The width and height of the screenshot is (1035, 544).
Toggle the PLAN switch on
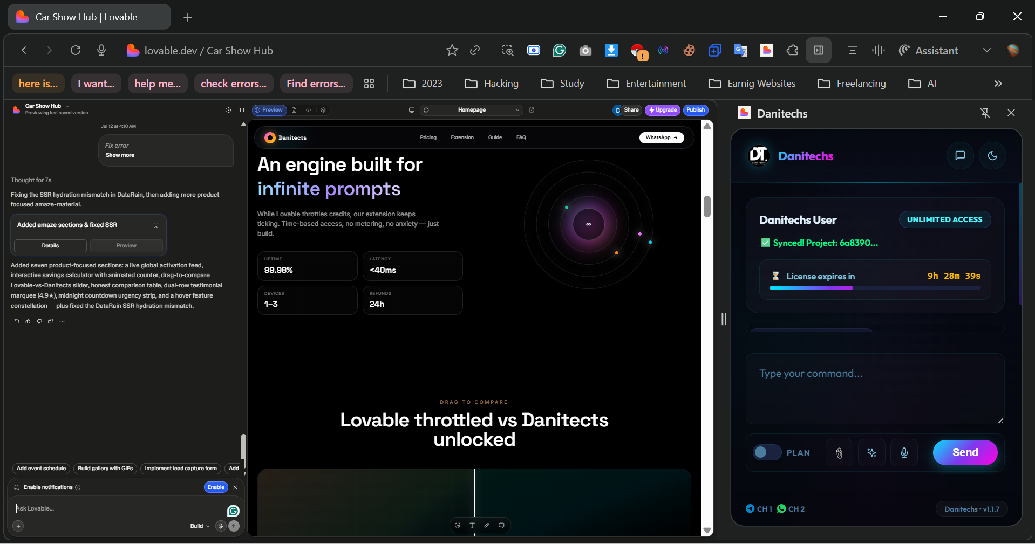767,452
